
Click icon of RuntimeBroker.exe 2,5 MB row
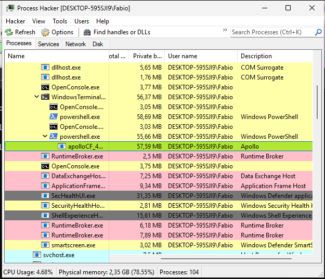pos(45,156)
